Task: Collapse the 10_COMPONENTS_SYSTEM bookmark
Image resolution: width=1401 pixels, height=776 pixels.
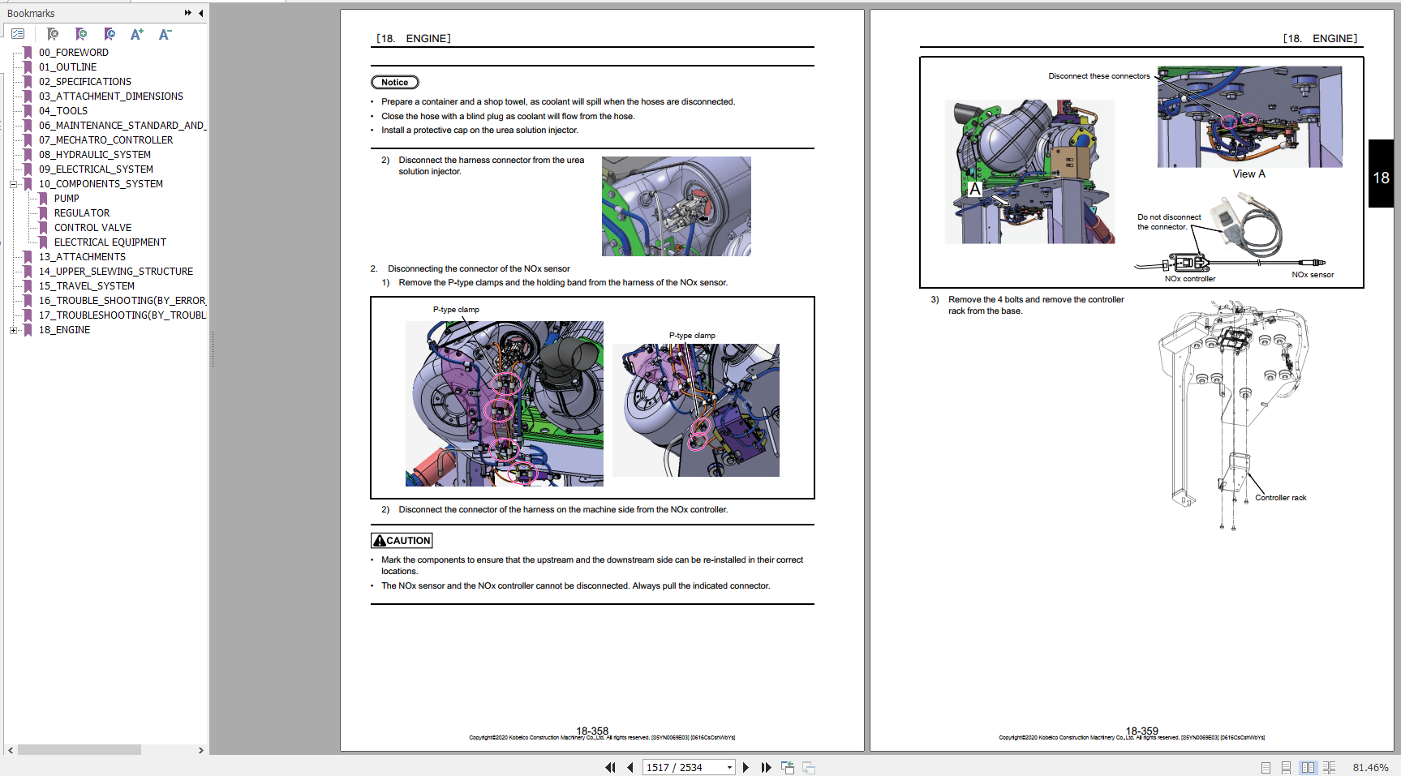Action: 13,184
